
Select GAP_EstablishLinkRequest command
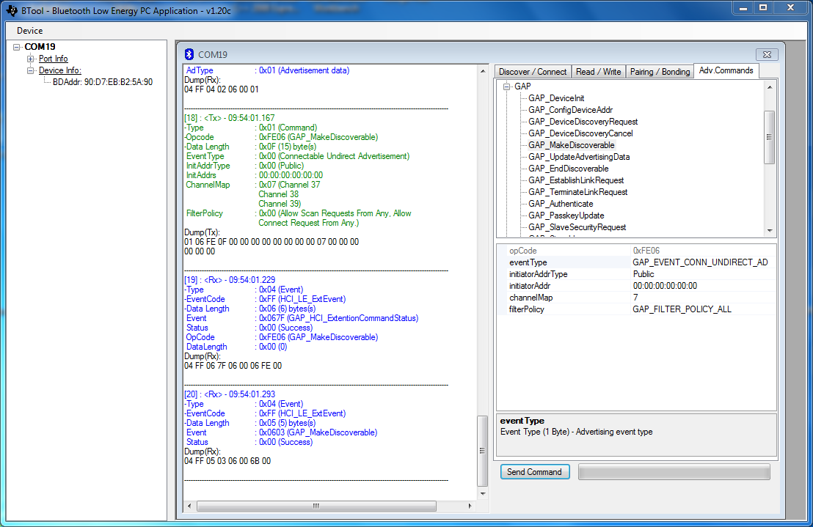pyautogui.click(x=576, y=180)
